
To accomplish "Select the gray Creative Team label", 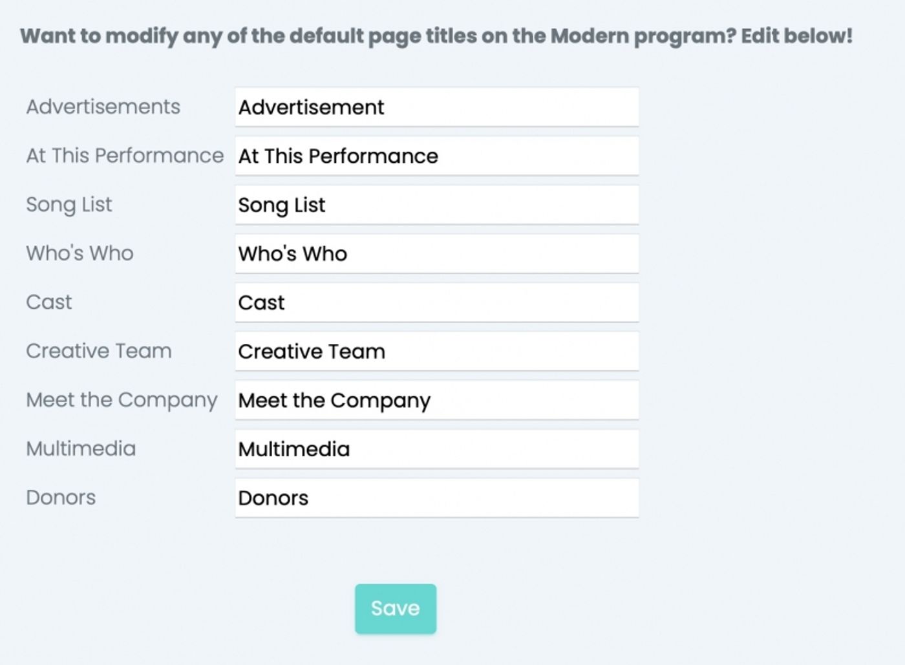I will coord(99,351).
